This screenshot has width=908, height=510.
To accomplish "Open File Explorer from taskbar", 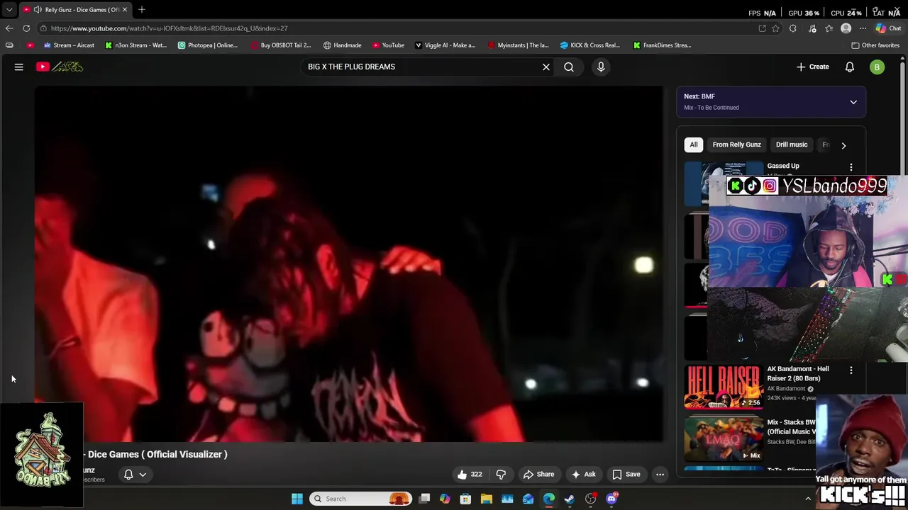I will pos(487,499).
